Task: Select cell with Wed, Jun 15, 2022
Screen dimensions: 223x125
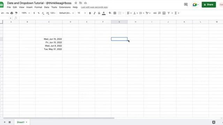Action: coord(49,39)
